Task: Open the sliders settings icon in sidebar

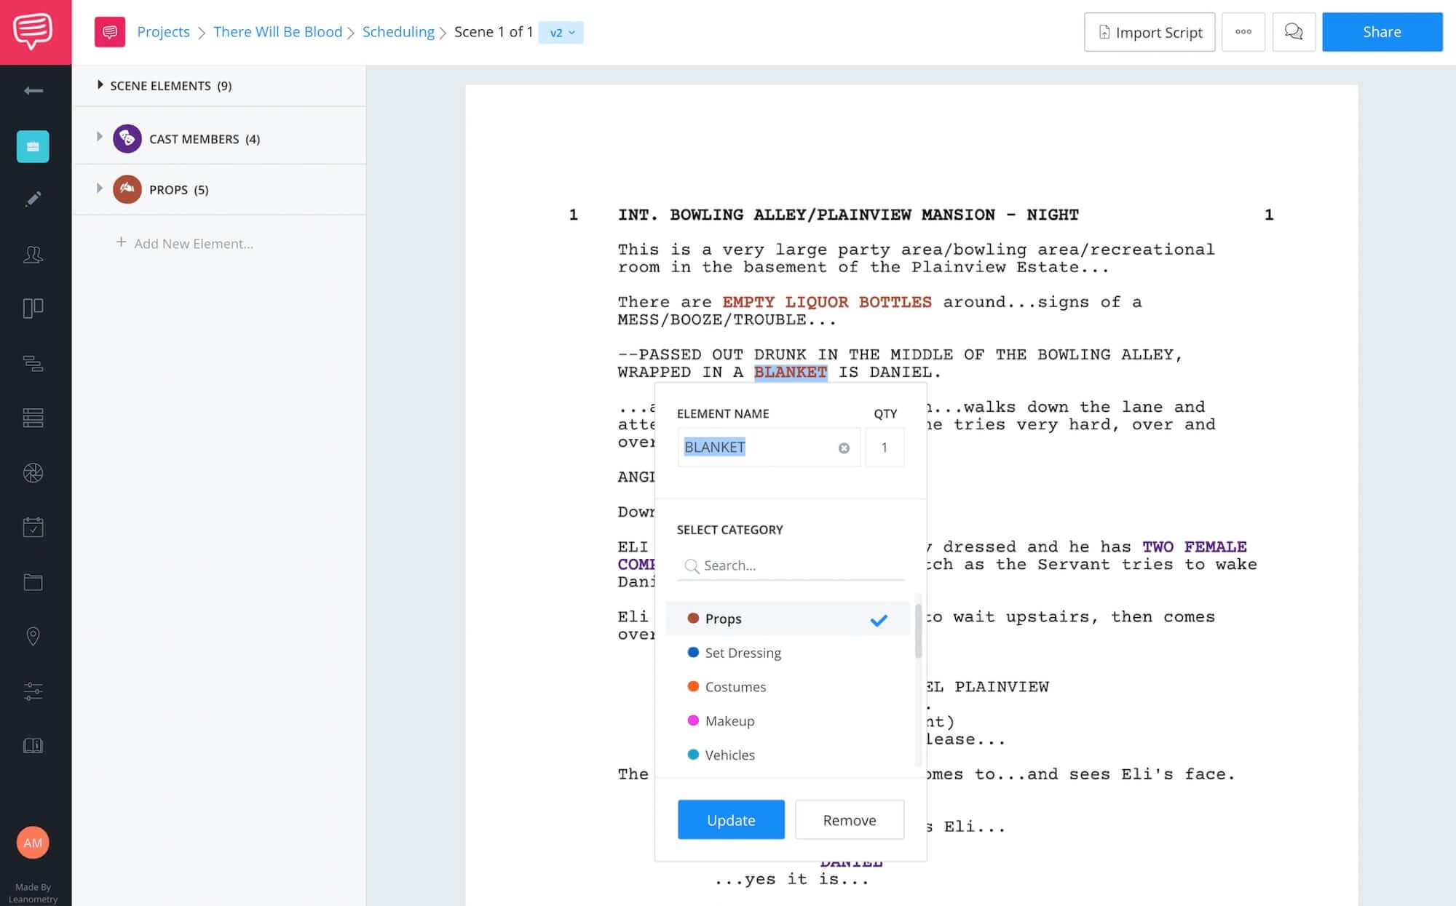Action: coord(33,691)
